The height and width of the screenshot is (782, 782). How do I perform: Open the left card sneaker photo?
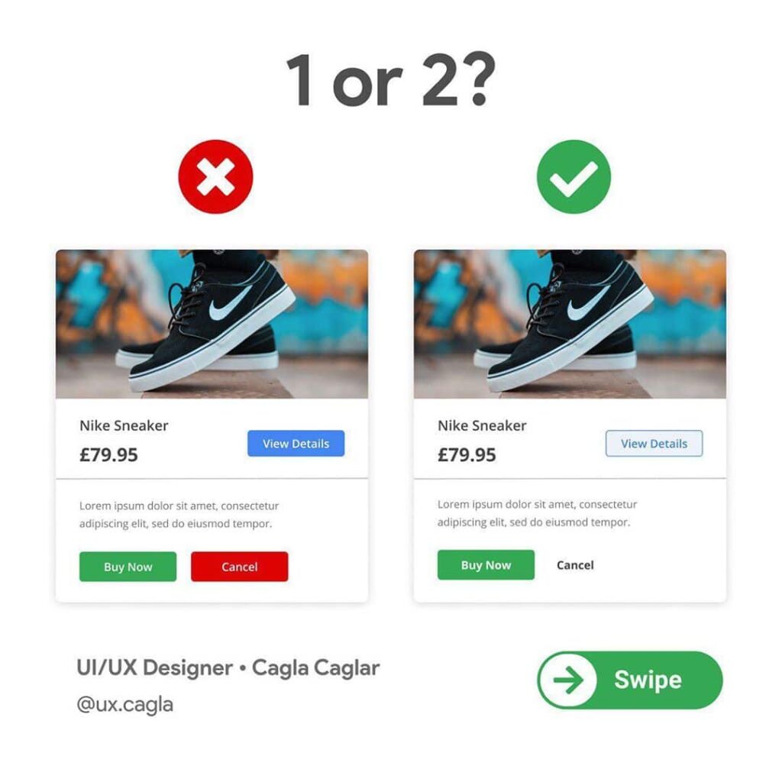(212, 324)
